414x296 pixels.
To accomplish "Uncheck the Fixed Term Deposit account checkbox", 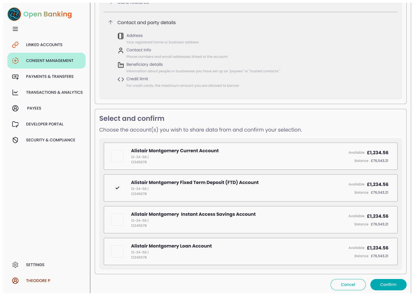I will click(x=117, y=188).
